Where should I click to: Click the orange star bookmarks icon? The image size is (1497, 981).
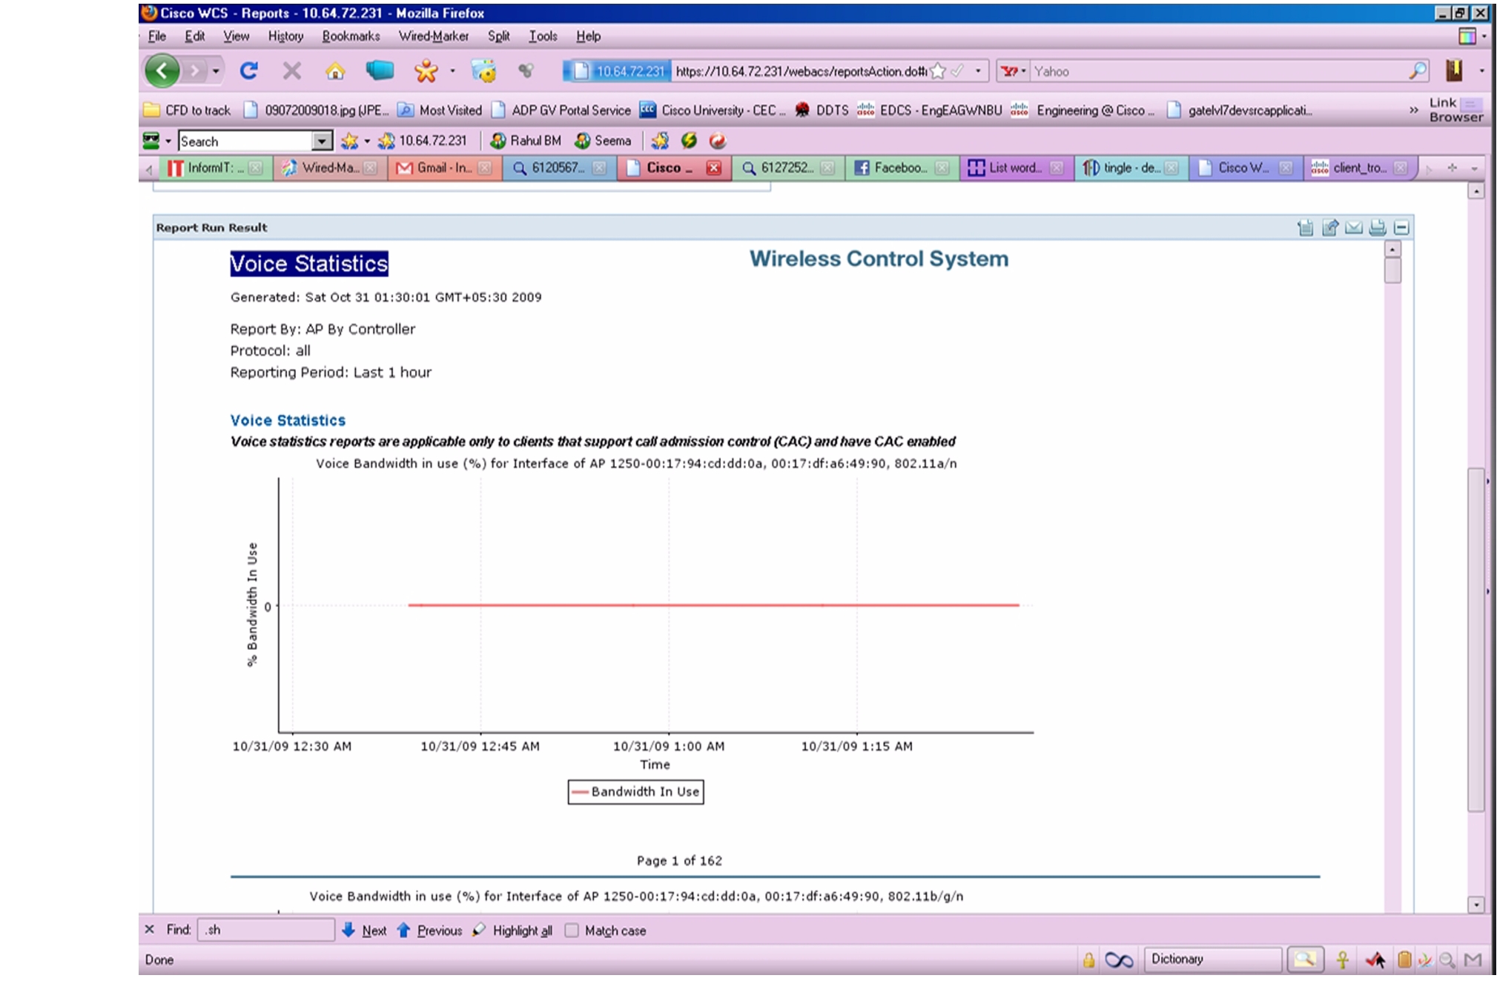click(426, 71)
